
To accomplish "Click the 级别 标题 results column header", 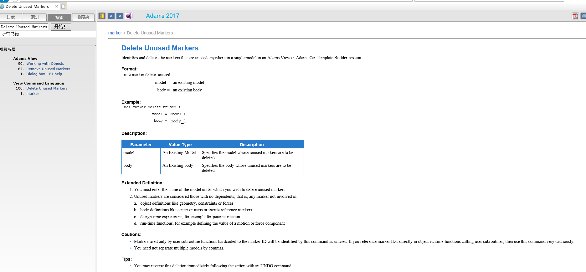I will tap(8, 49).
